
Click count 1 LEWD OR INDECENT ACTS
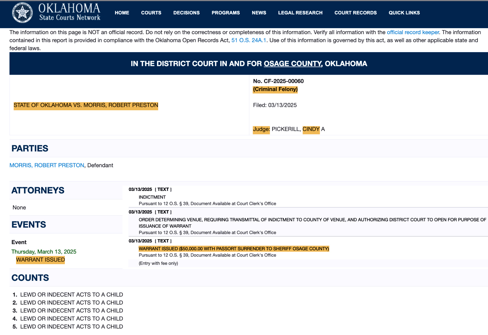(72, 295)
